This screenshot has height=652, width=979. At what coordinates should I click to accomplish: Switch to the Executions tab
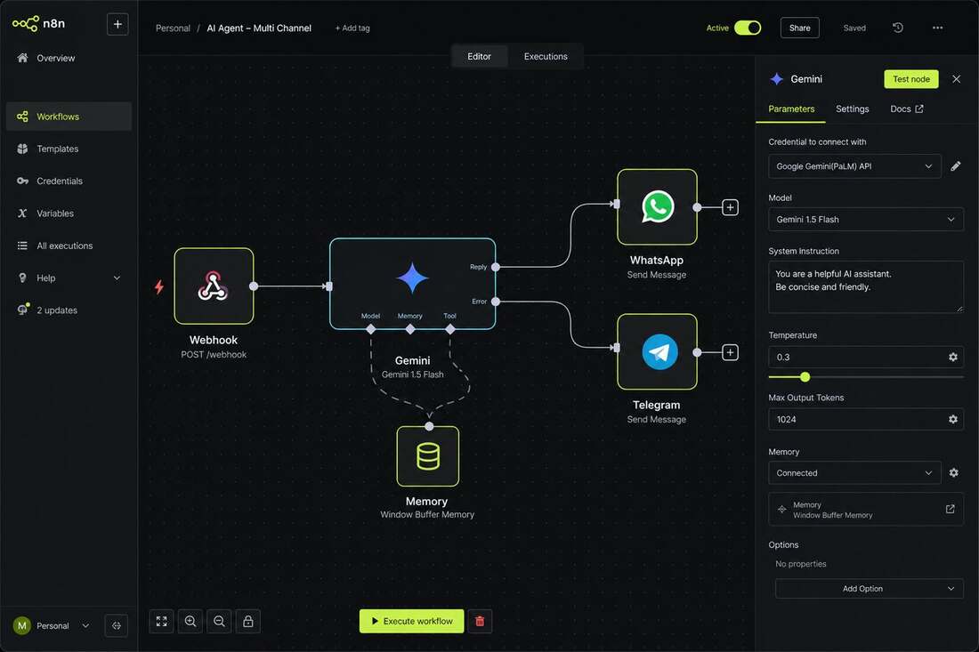(x=546, y=56)
